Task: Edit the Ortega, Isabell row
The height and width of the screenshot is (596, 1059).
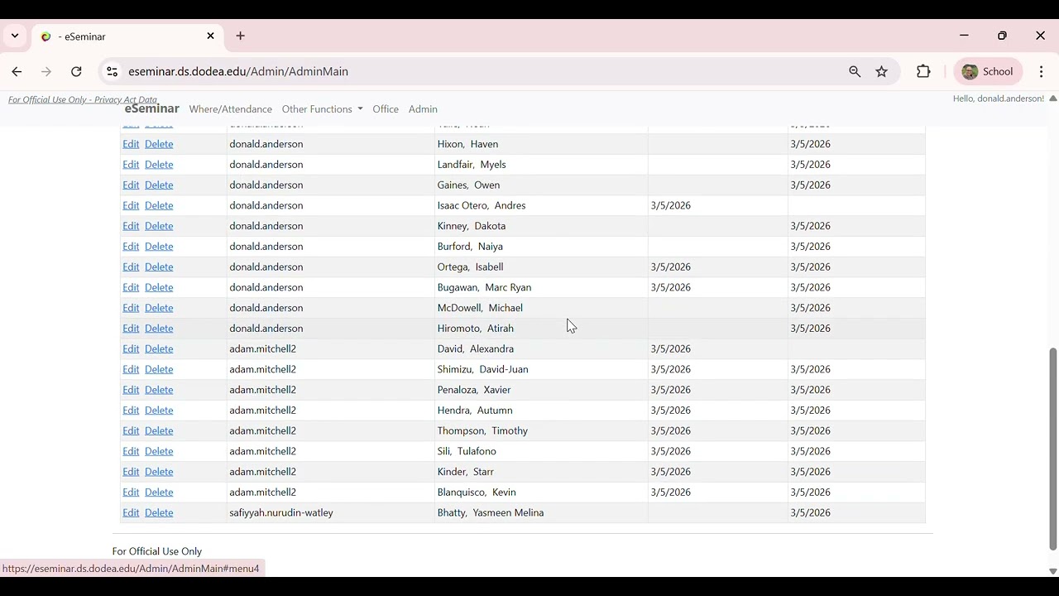Action: point(131,267)
